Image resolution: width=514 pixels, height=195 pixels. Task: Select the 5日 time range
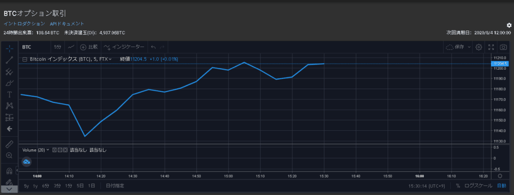pos(80,186)
